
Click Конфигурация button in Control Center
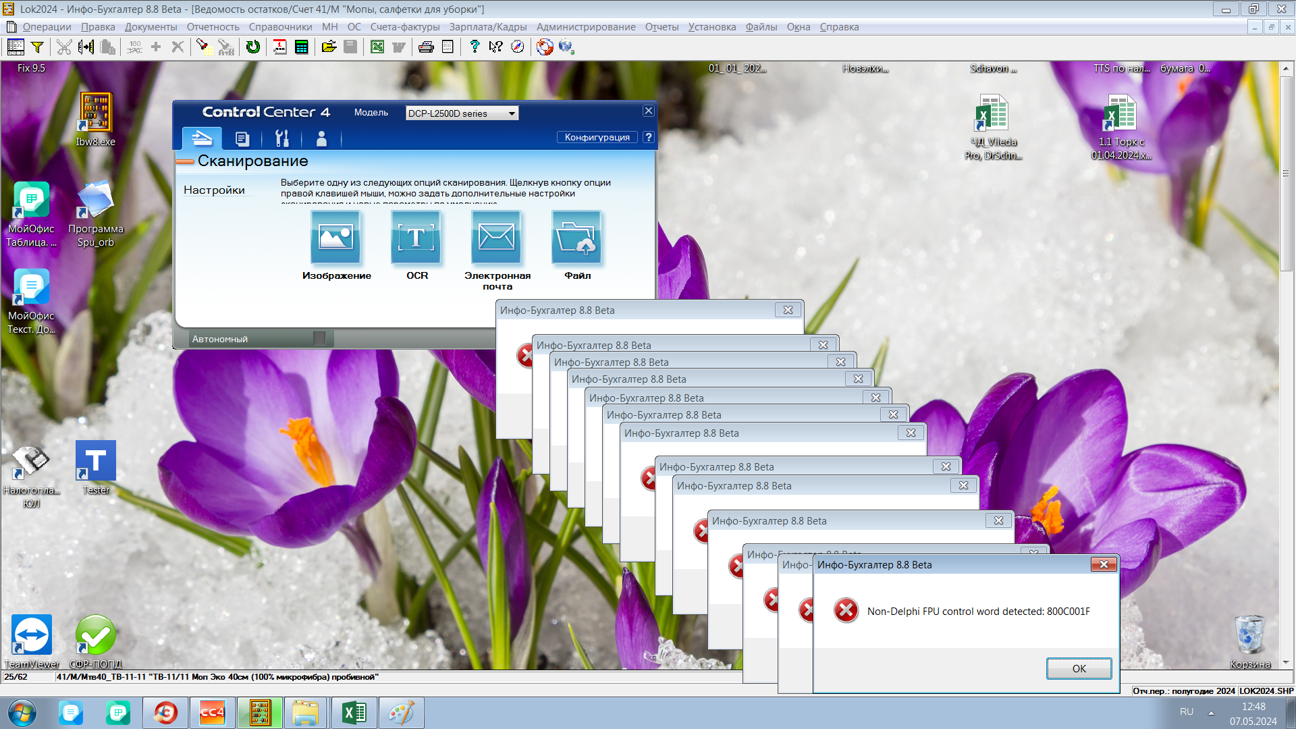pyautogui.click(x=597, y=137)
